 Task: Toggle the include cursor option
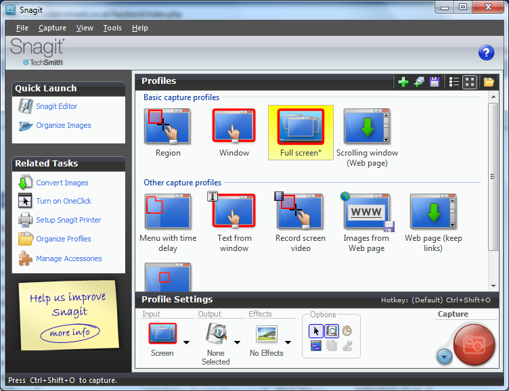point(316,331)
